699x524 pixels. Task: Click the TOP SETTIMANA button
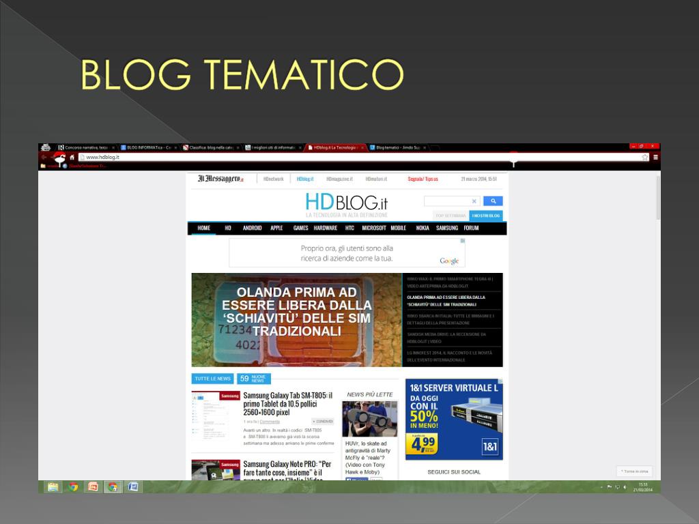point(451,216)
